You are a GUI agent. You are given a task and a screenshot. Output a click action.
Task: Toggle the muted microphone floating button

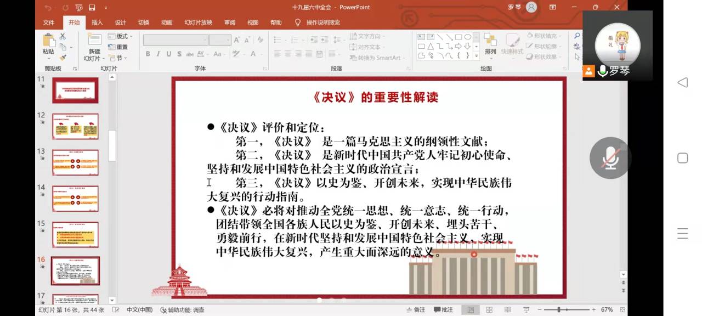pos(610,158)
